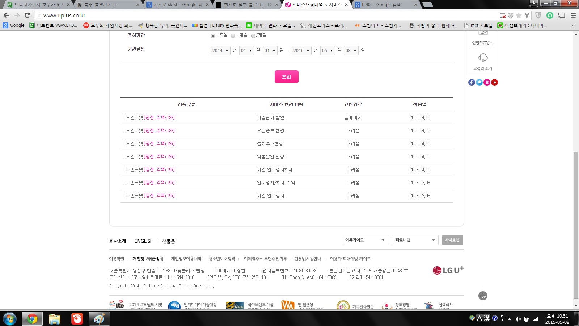This screenshot has height=326, width=579.
Task: Select the 1주일 period radio button
Action: pyautogui.click(x=213, y=36)
